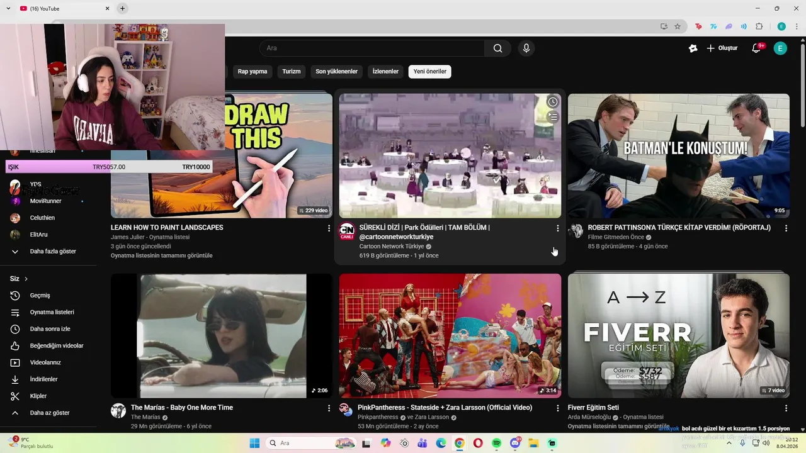Open PinkPantheress Stateside video thumbnail
The height and width of the screenshot is (453, 806).
(x=450, y=335)
